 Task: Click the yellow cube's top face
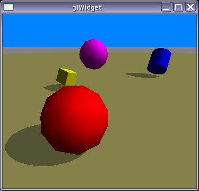(68, 71)
